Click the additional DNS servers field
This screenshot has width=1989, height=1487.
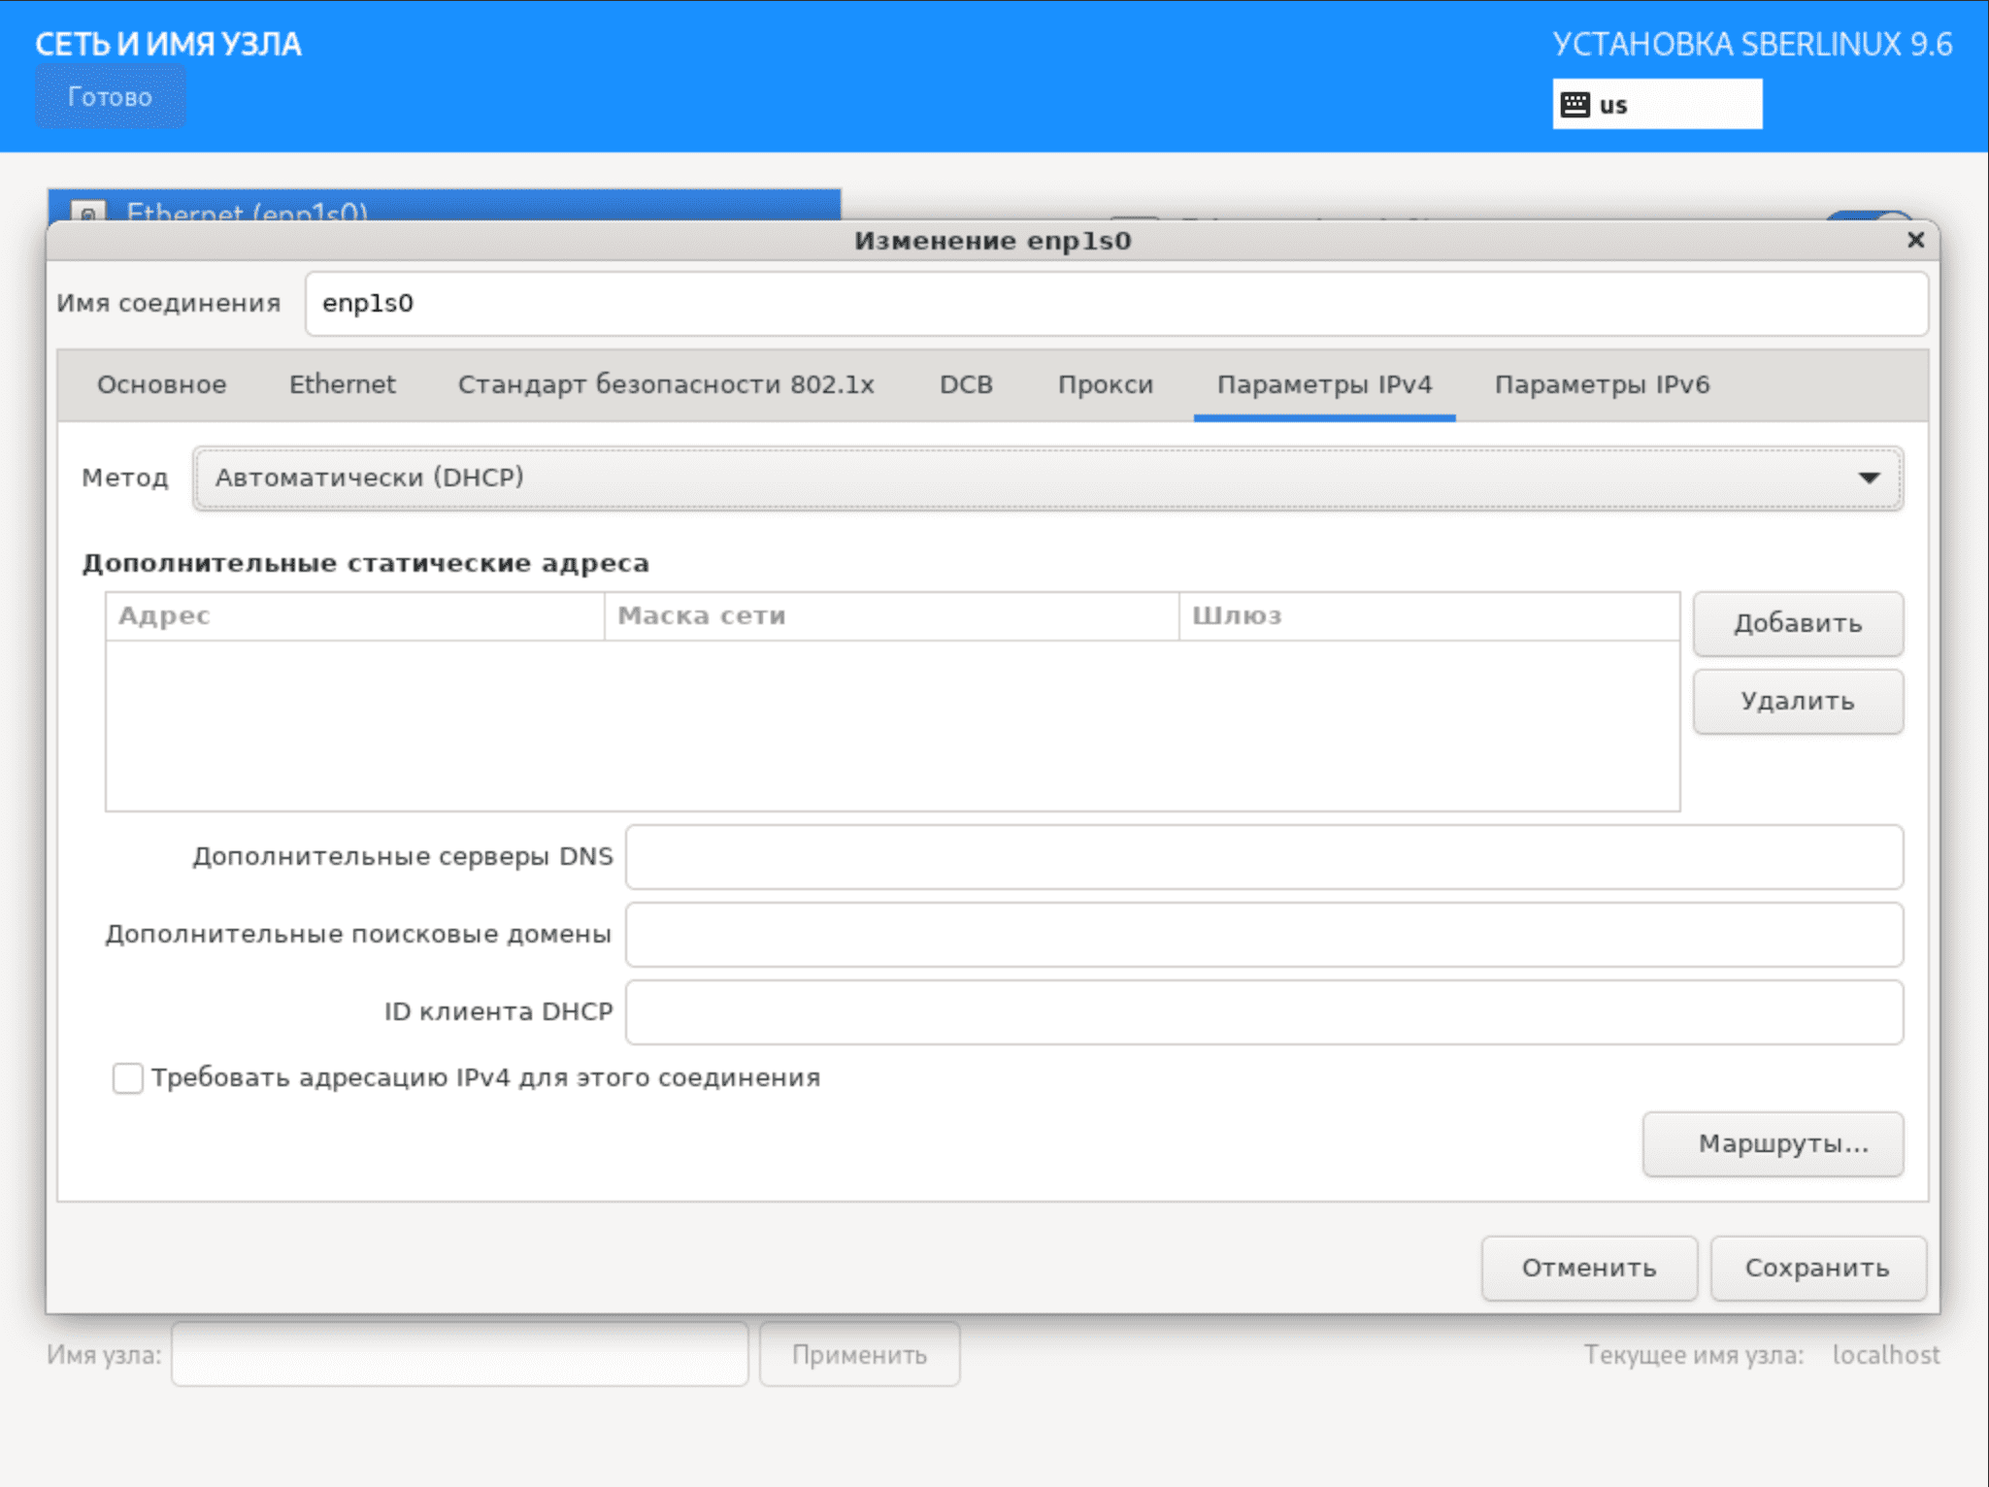tap(1264, 857)
